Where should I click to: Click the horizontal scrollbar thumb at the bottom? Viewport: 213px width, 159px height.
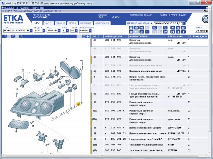pyautogui.click(x=102, y=156)
